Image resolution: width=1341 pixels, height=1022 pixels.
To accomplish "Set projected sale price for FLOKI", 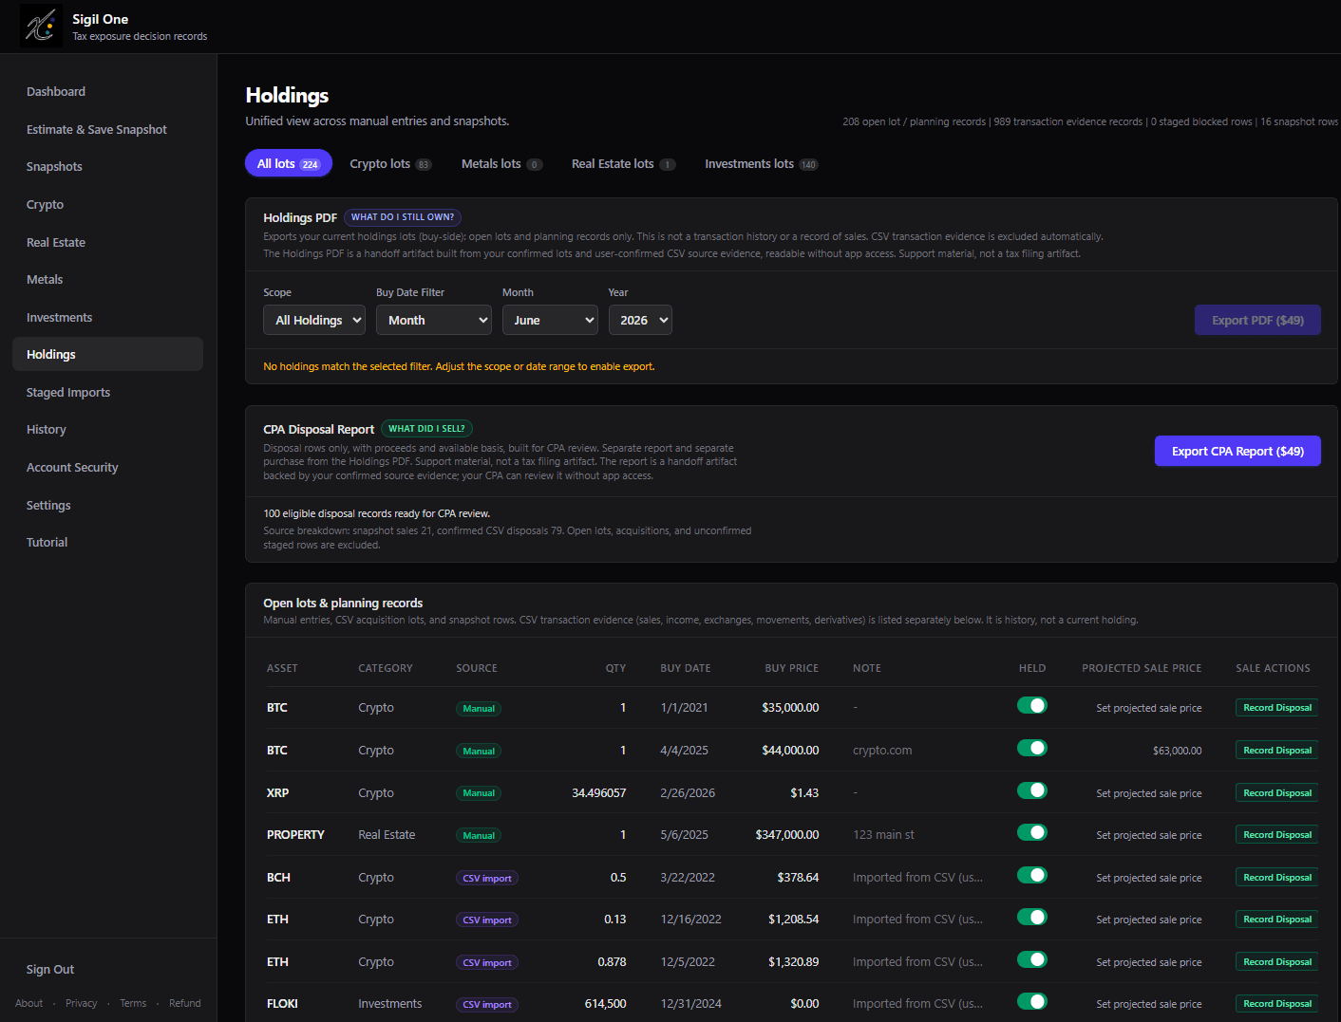I will (1149, 1004).
